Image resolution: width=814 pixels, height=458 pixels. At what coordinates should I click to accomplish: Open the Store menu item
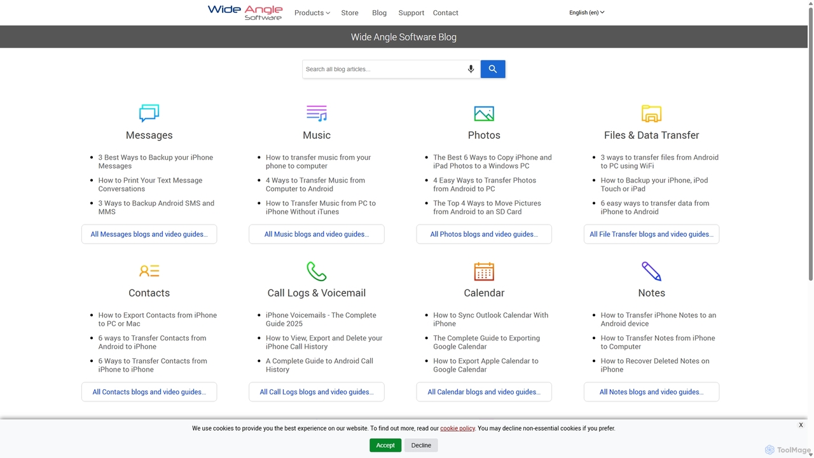tap(350, 13)
